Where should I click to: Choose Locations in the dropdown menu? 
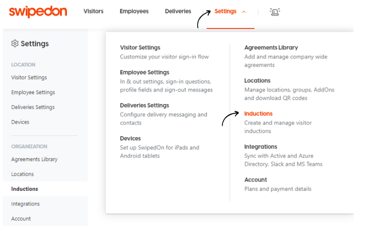click(x=257, y=81)
